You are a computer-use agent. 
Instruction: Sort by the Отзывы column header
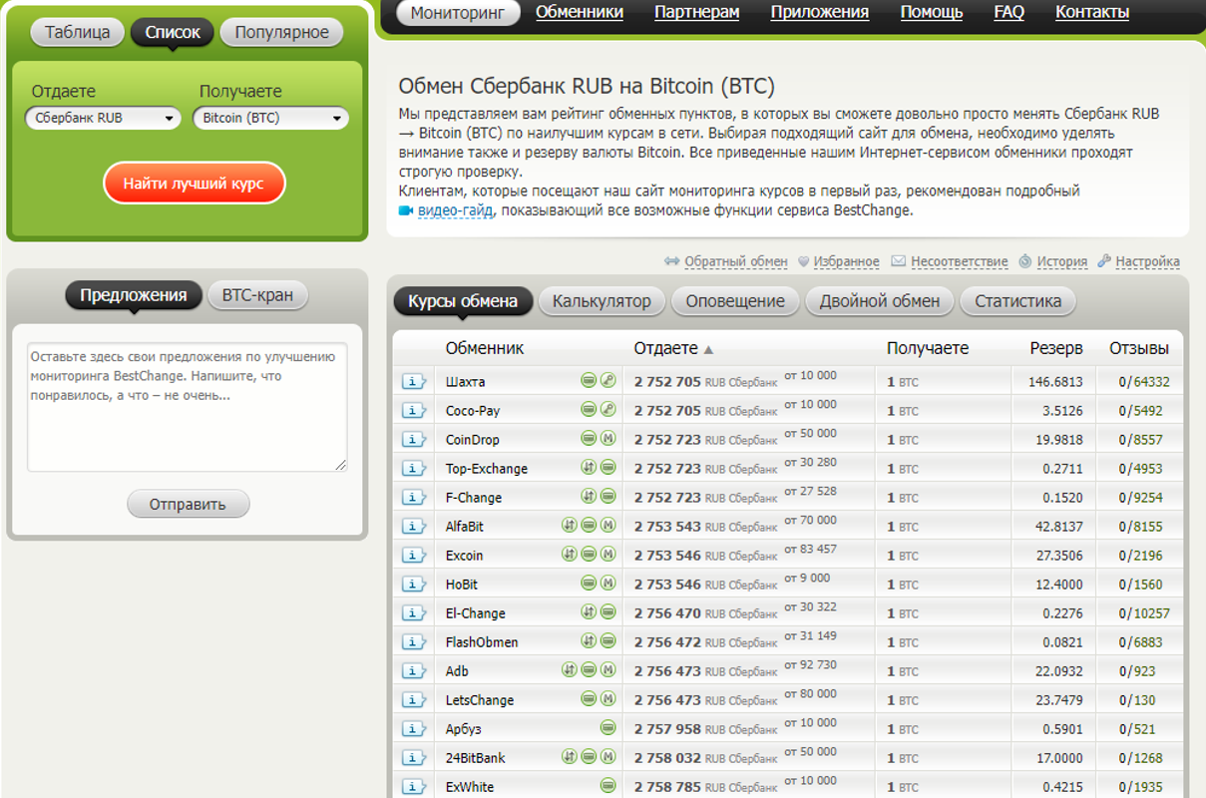point(1139,348)
